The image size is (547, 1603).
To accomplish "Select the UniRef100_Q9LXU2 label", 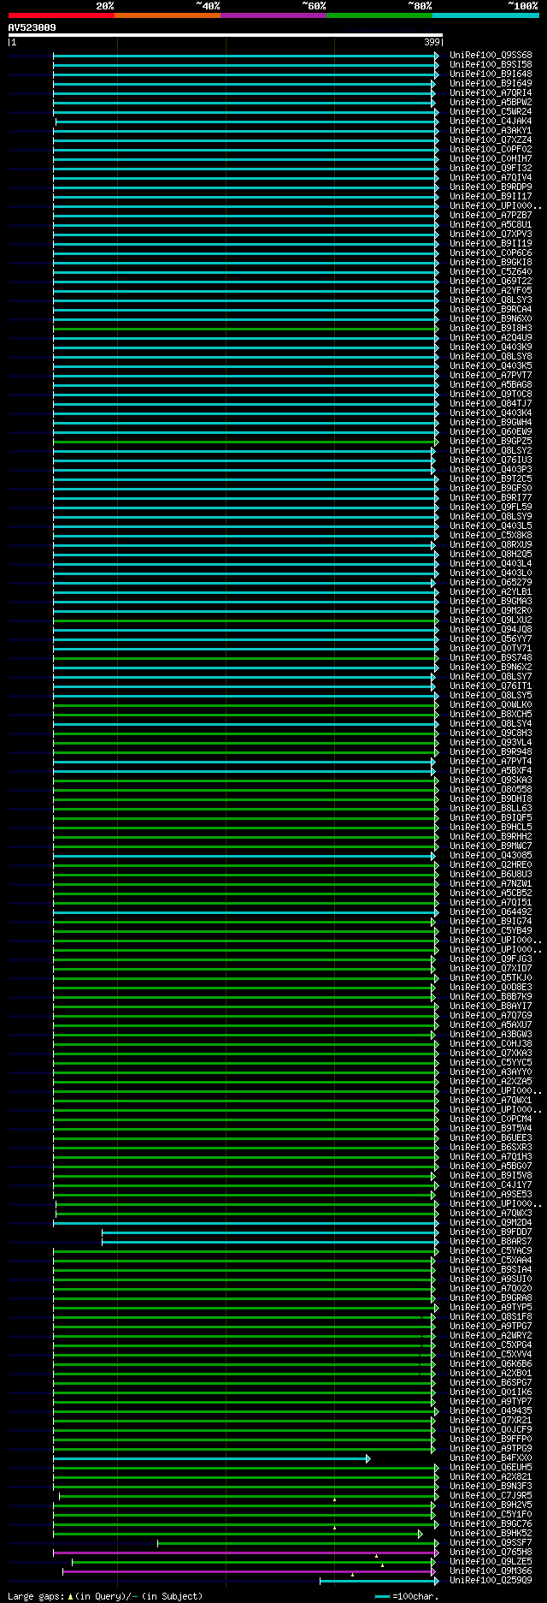I will click(491, 620).
